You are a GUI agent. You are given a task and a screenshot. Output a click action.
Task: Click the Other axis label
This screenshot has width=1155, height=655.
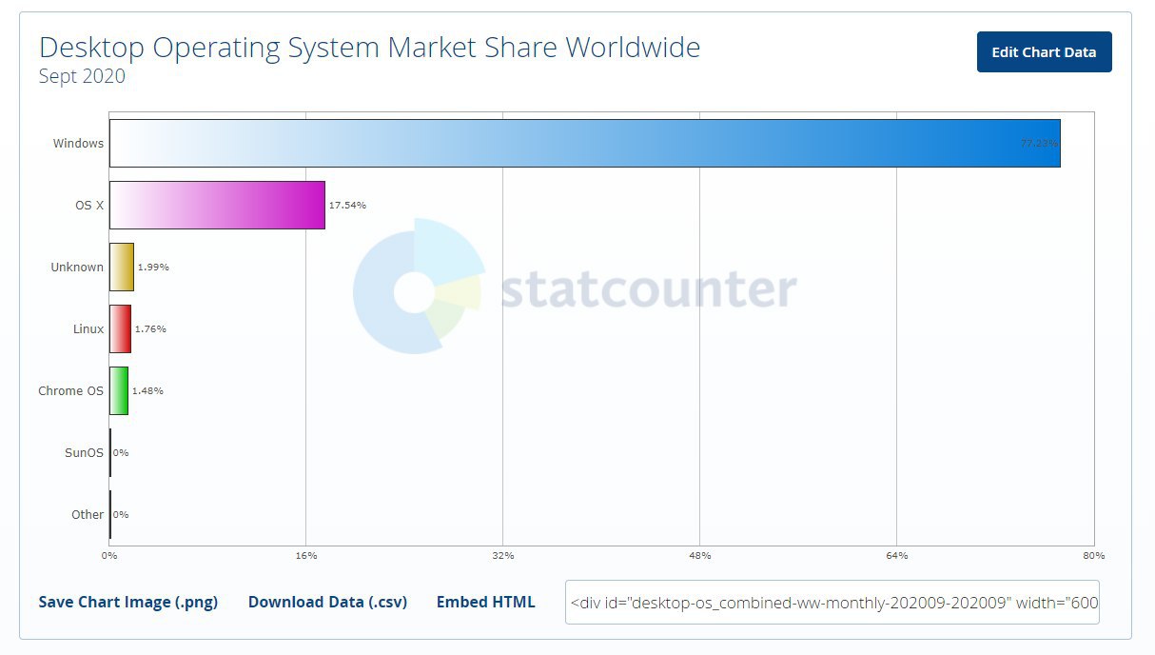[88, 514]
